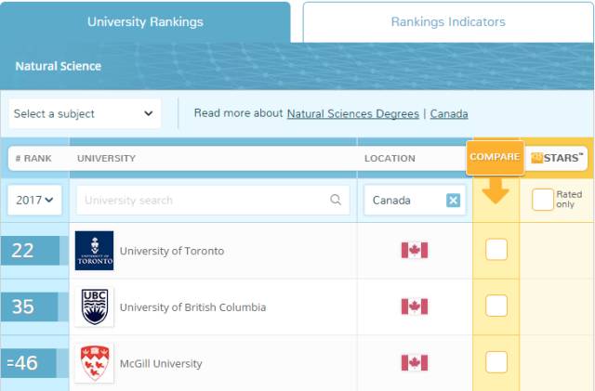
Task: Click Canada flag in British Columbia row
Action: (x=415, y=306)
